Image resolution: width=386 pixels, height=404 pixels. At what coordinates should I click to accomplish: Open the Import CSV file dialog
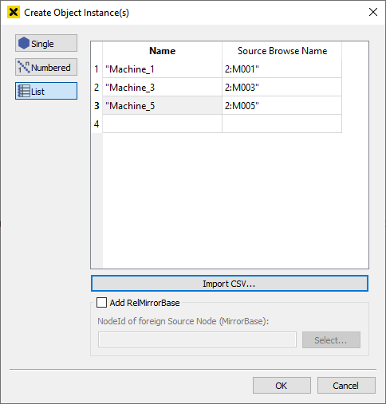[230, 284]
